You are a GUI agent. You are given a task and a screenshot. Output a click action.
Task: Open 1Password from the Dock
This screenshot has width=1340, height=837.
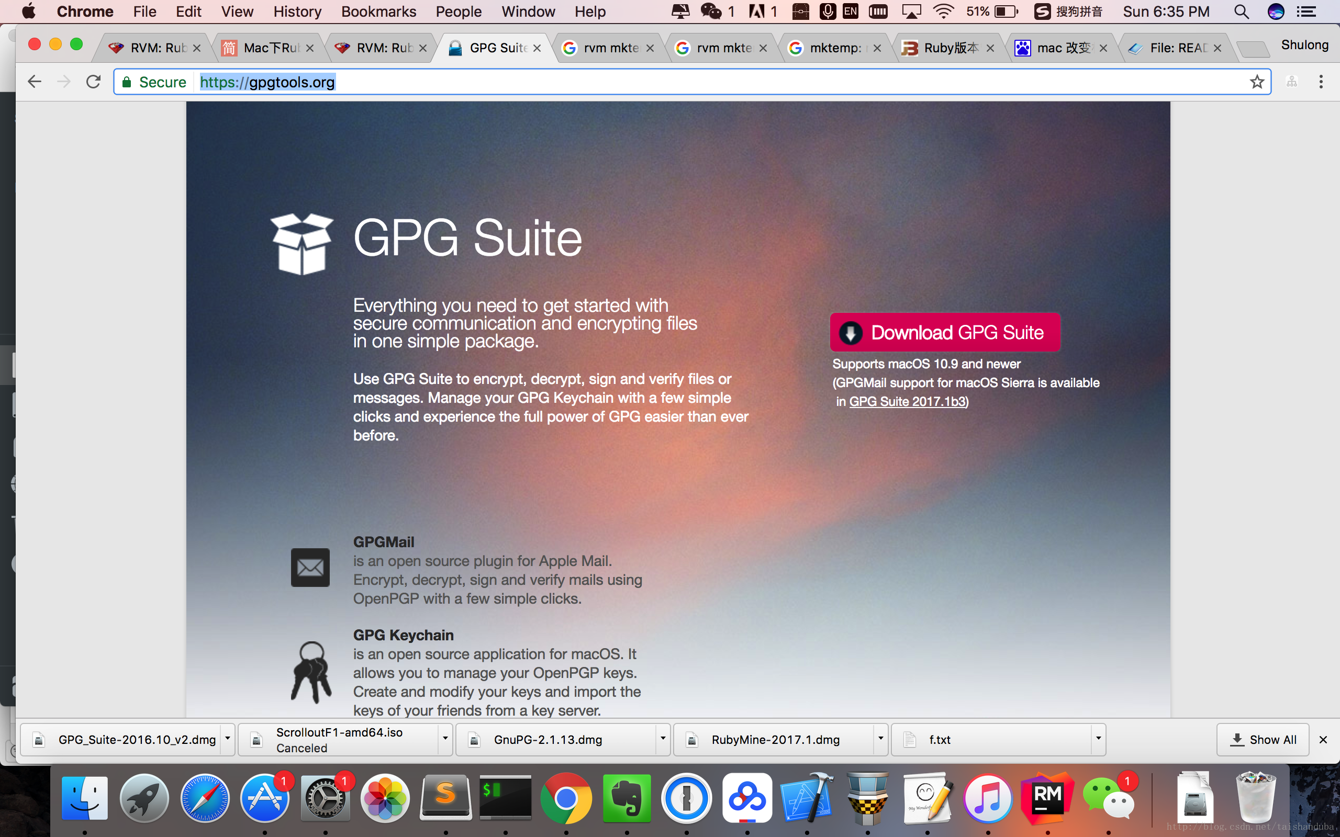pyautogui.click(x=687, y=798)
